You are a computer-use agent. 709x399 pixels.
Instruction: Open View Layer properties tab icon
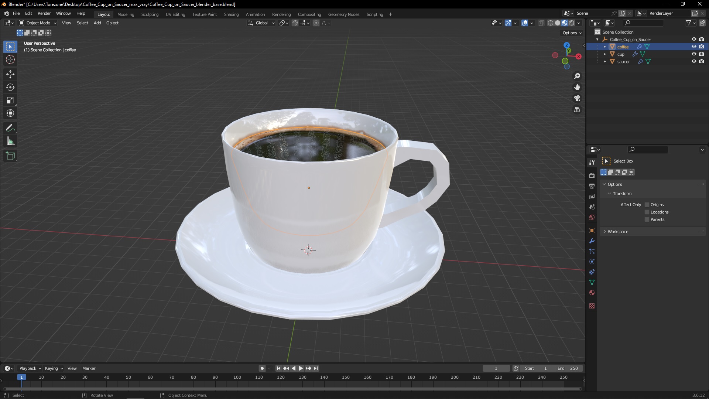(x=592, y=196)
